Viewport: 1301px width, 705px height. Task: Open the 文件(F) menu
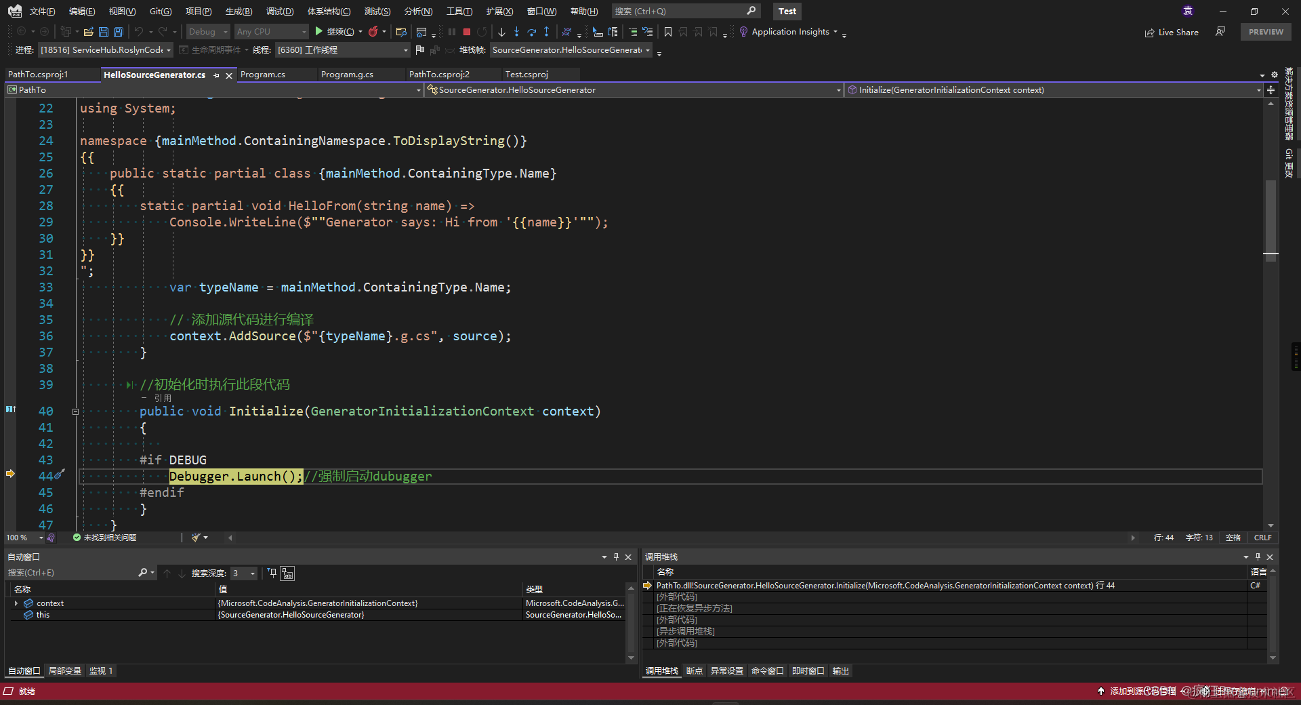(42, 12)
